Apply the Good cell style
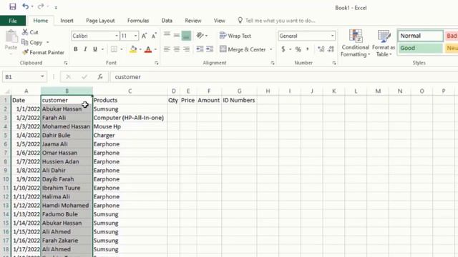The width and height of the screenshot is (458, 257). pos(420,48)
